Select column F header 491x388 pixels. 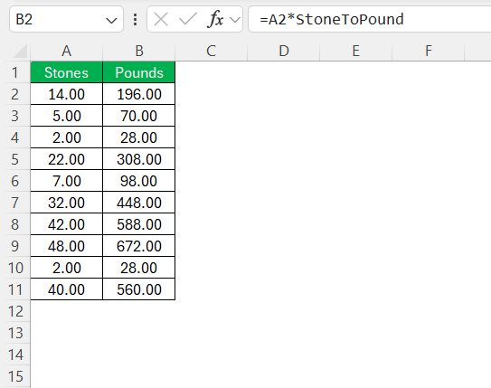pyautogui.click(x=428, y=51)
